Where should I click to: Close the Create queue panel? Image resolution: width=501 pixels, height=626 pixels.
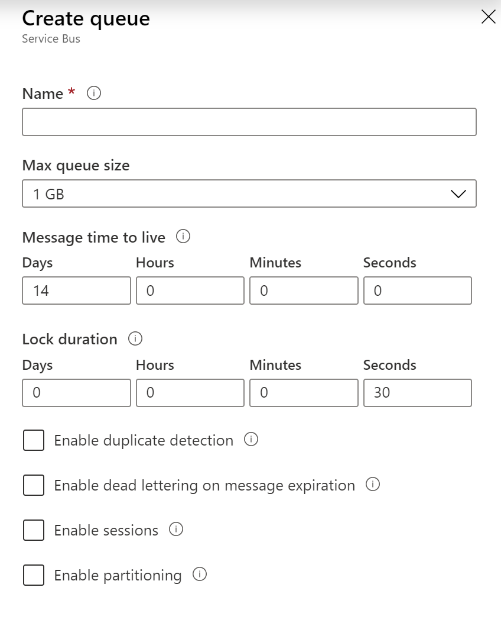click(x=488, y=17)
